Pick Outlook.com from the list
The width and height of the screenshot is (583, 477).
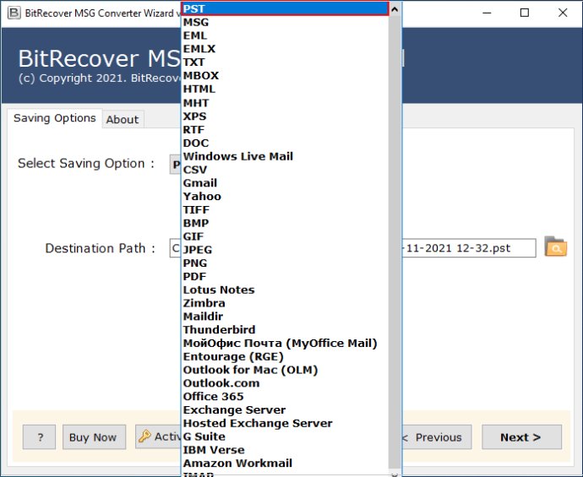point(286,383)
